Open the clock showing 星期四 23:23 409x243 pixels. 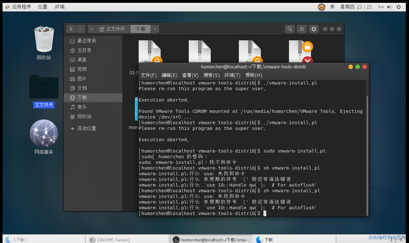pyautogui.click(x=356, y=7)
